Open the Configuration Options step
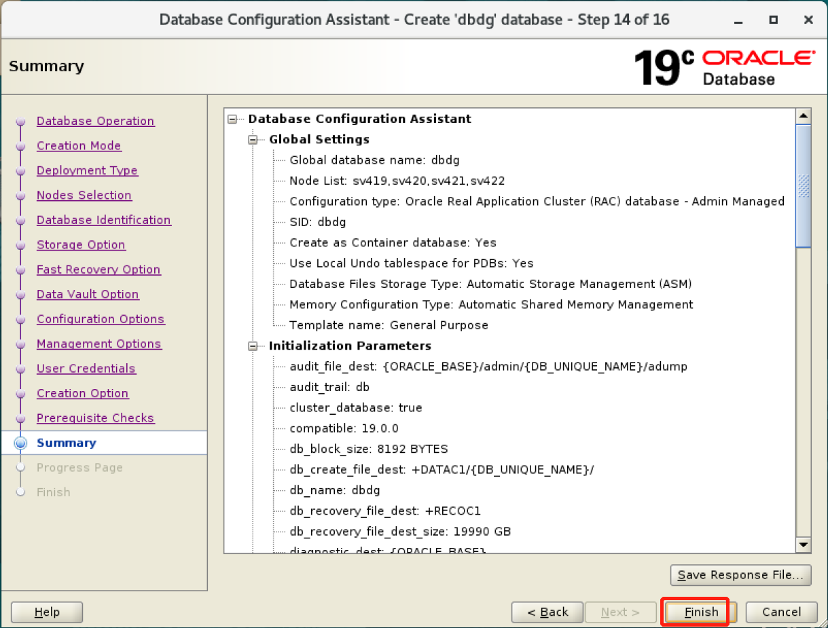 [101, 319]
